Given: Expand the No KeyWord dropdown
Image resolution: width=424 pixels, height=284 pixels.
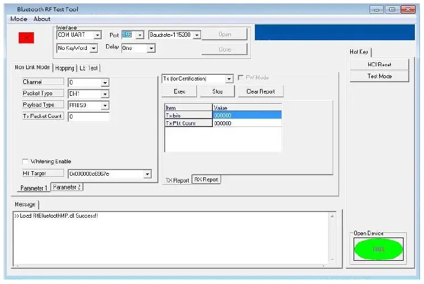Looking at the screenshot, I should tap(94, 48).
